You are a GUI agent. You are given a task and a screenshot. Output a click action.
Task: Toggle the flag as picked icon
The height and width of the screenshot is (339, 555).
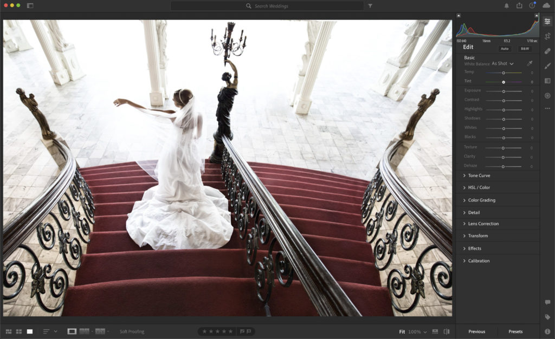coord(242,331)
